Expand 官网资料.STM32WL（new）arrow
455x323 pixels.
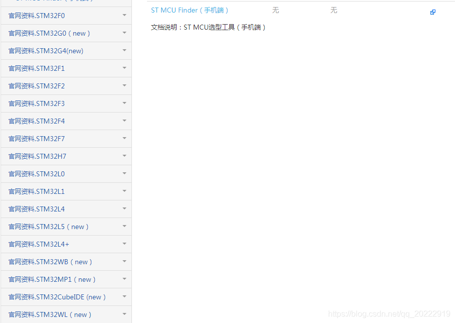coord(124,314)
